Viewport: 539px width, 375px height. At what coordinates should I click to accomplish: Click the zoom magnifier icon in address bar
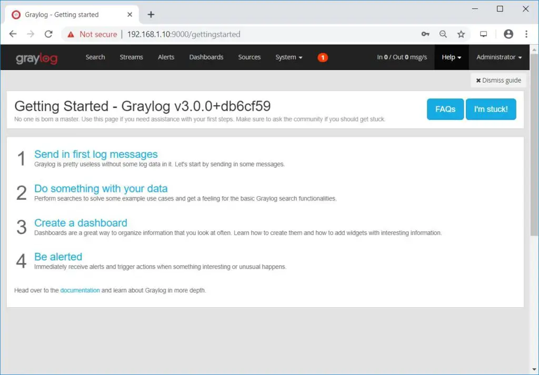pos(443,34)
